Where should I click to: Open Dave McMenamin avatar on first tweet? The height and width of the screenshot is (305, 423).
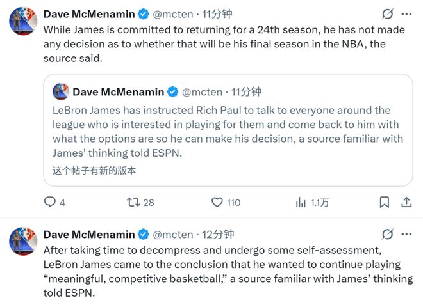[23, 21]
